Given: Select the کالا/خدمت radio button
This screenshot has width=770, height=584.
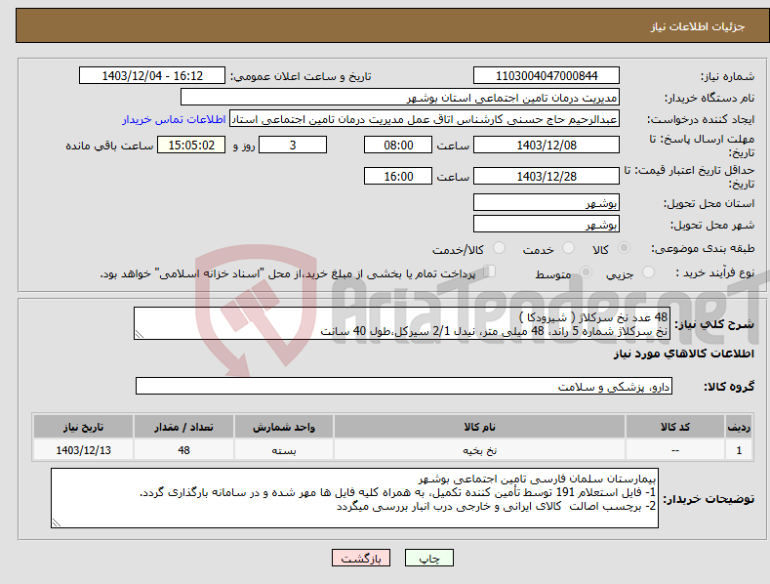Looking at the screenshot, I should (x=499, y=248).
